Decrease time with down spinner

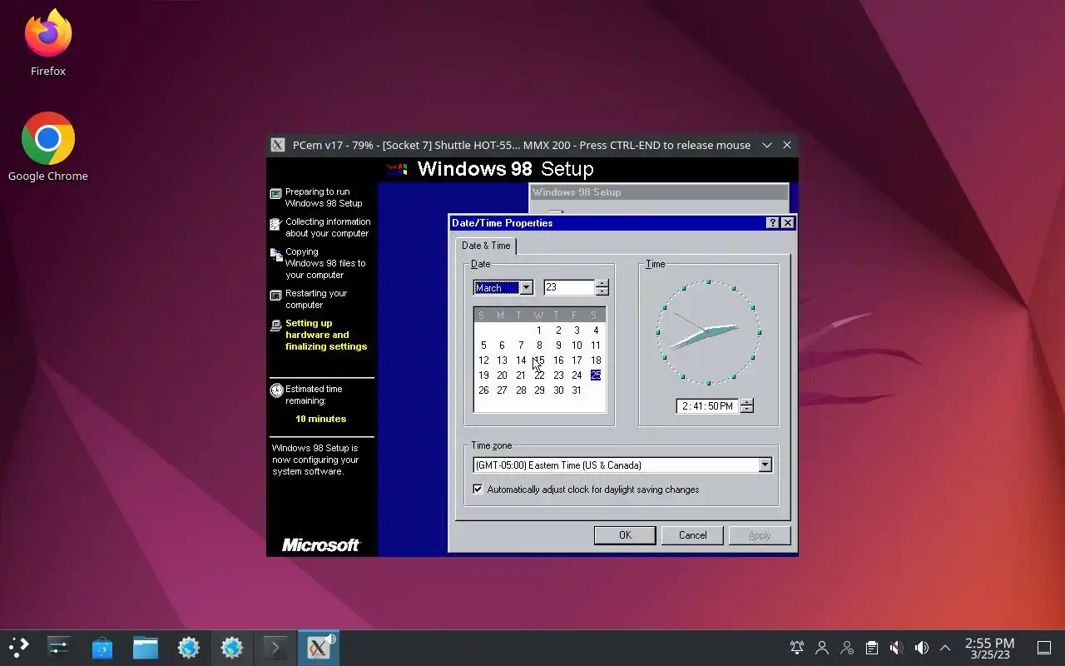tap(747, 410)
